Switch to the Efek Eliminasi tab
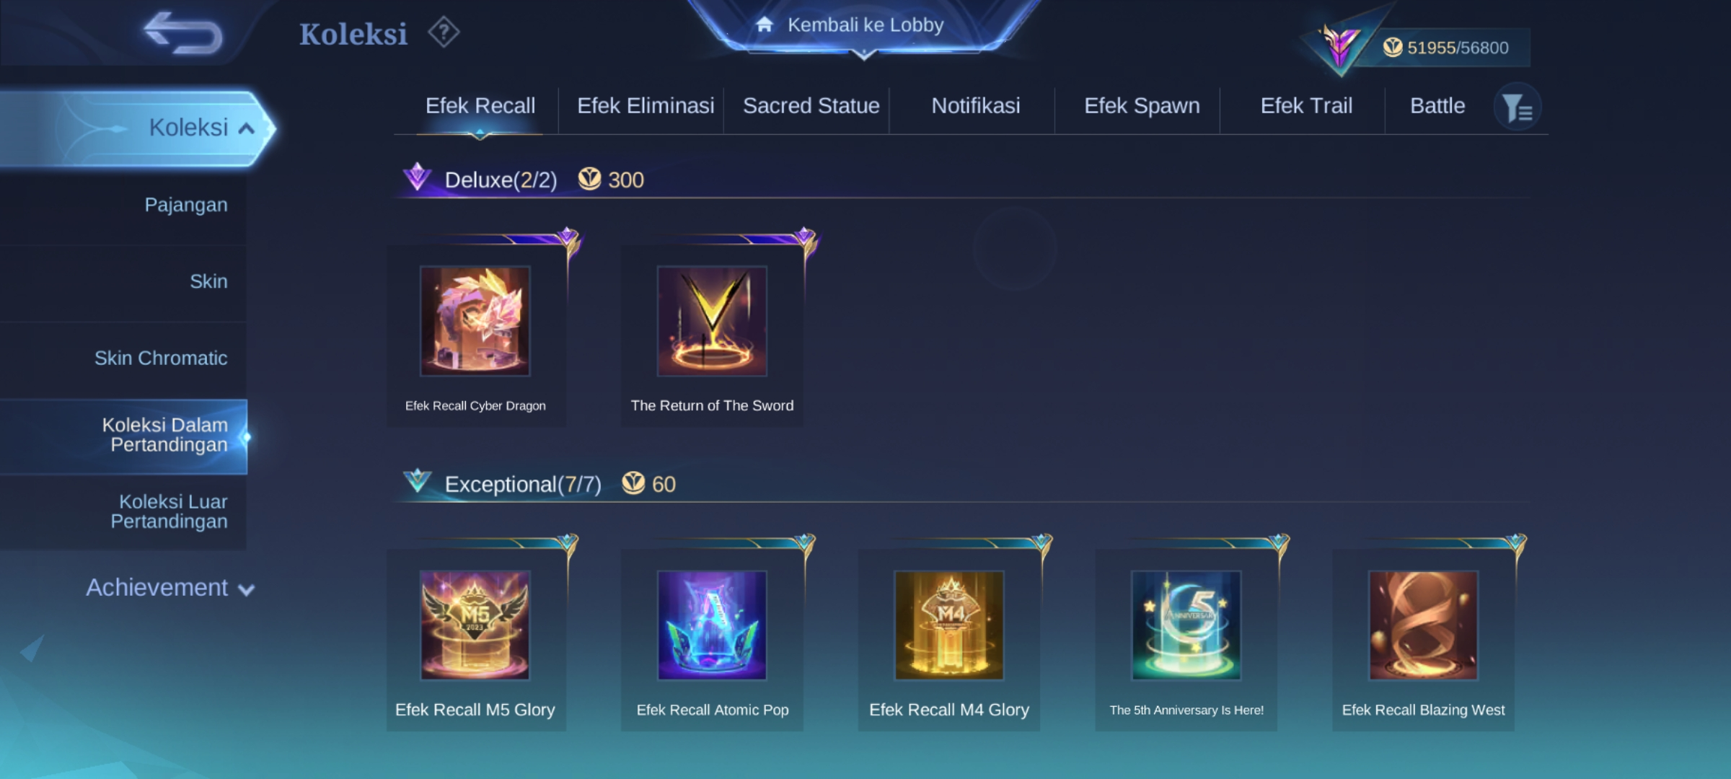The image size is (1731, 779). (x=646, y=106)
